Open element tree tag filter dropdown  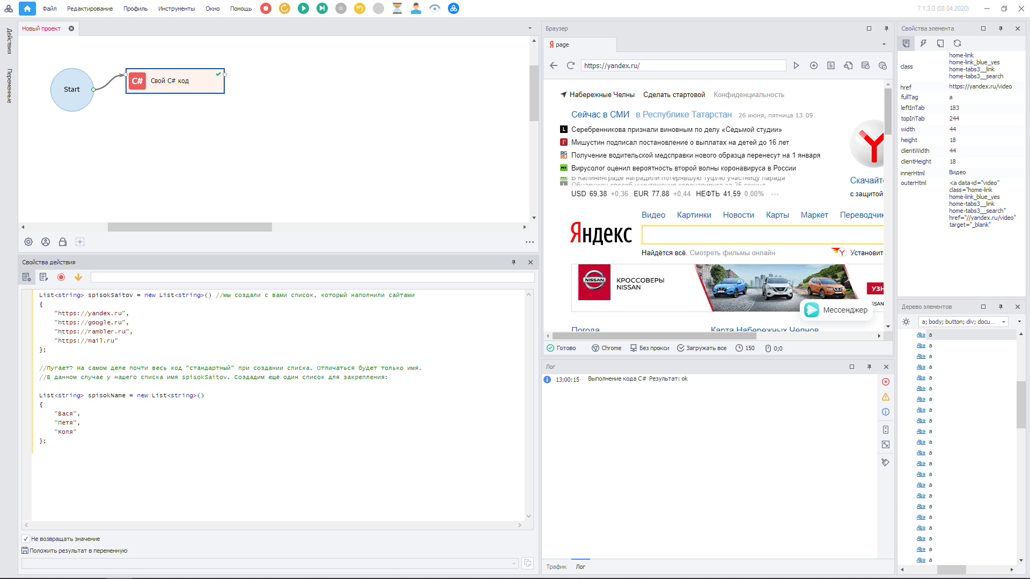point(1003,322)
